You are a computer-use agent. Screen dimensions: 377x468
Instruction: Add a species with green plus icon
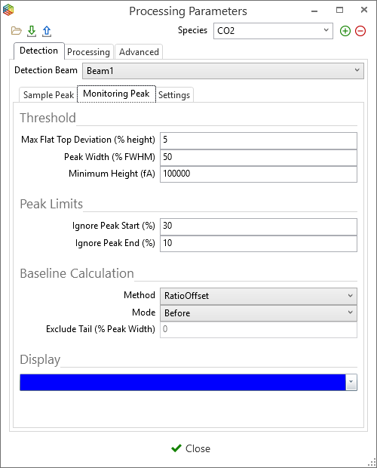[345, 31]
